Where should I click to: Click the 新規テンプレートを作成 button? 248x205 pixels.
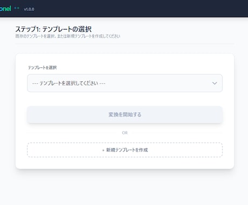pyautogui.click(x=125, y=150)
